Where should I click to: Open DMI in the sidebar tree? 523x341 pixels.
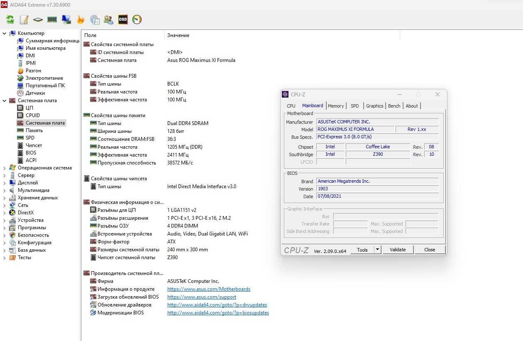[30, 56]
